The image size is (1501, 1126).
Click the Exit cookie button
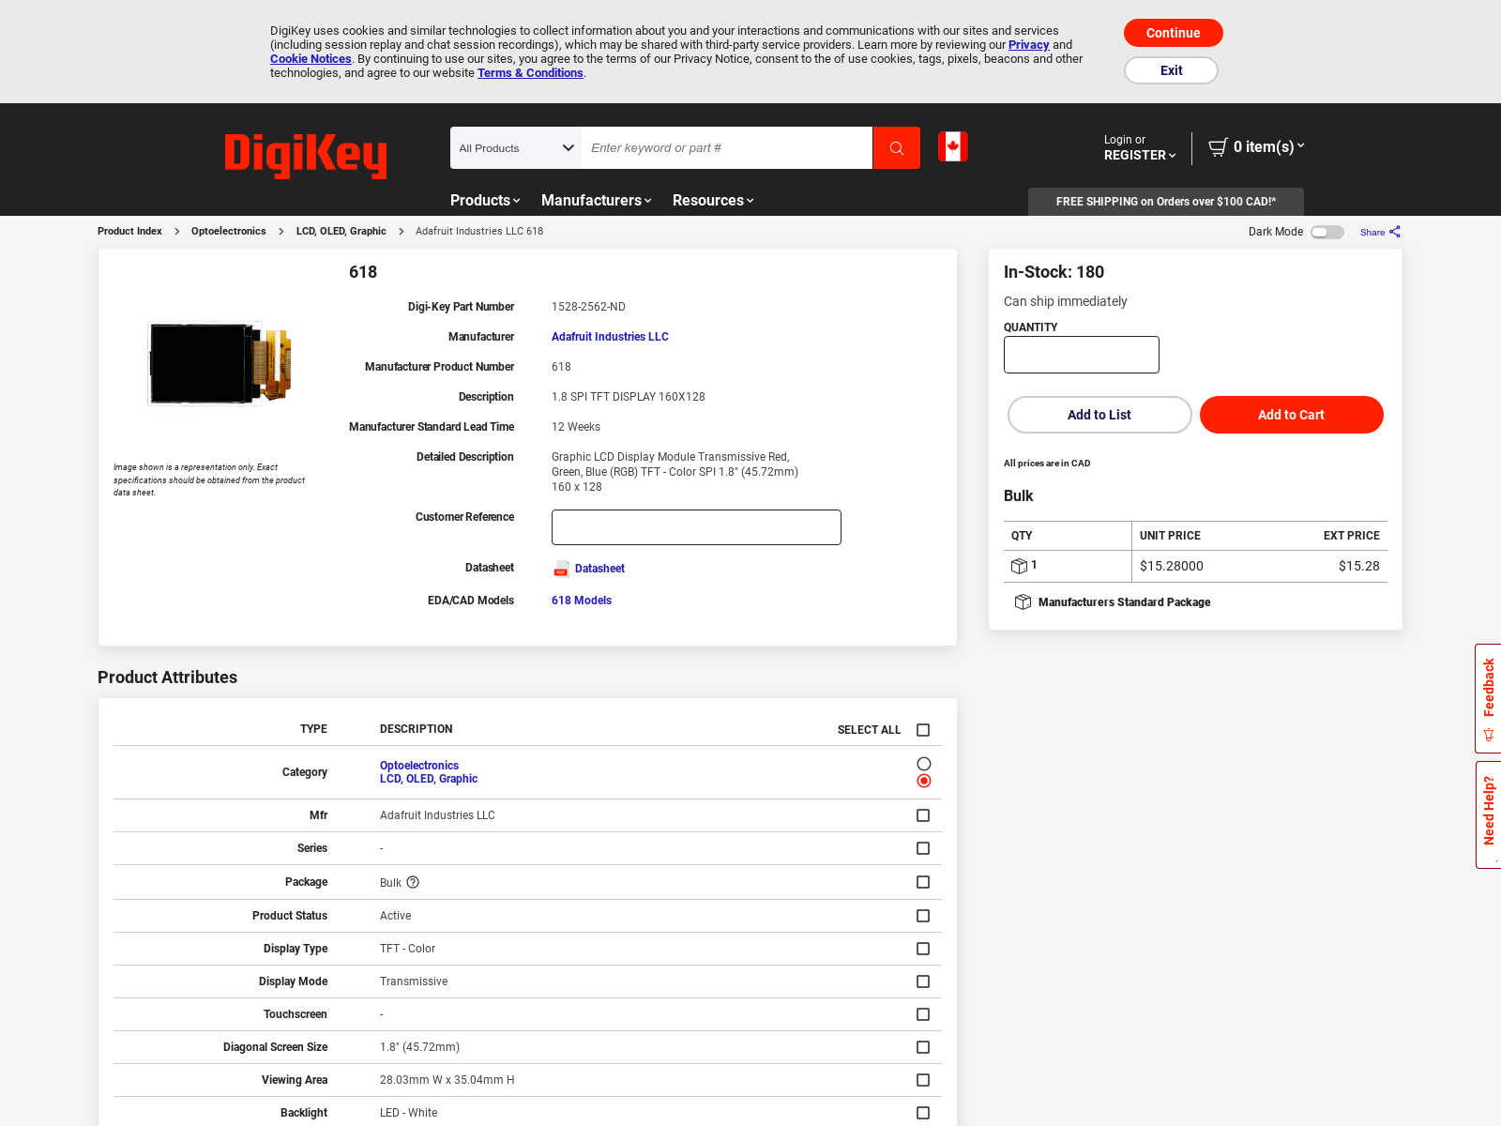(1171, 70)
